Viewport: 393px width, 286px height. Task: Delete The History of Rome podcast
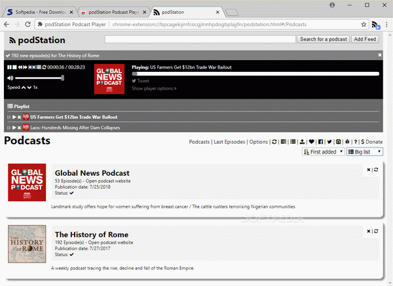[x=368, y=231]
